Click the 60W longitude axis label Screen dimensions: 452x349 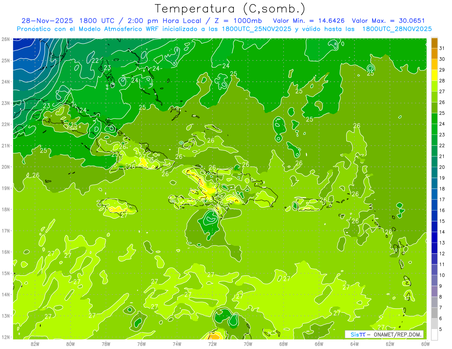tap(425, 344)
